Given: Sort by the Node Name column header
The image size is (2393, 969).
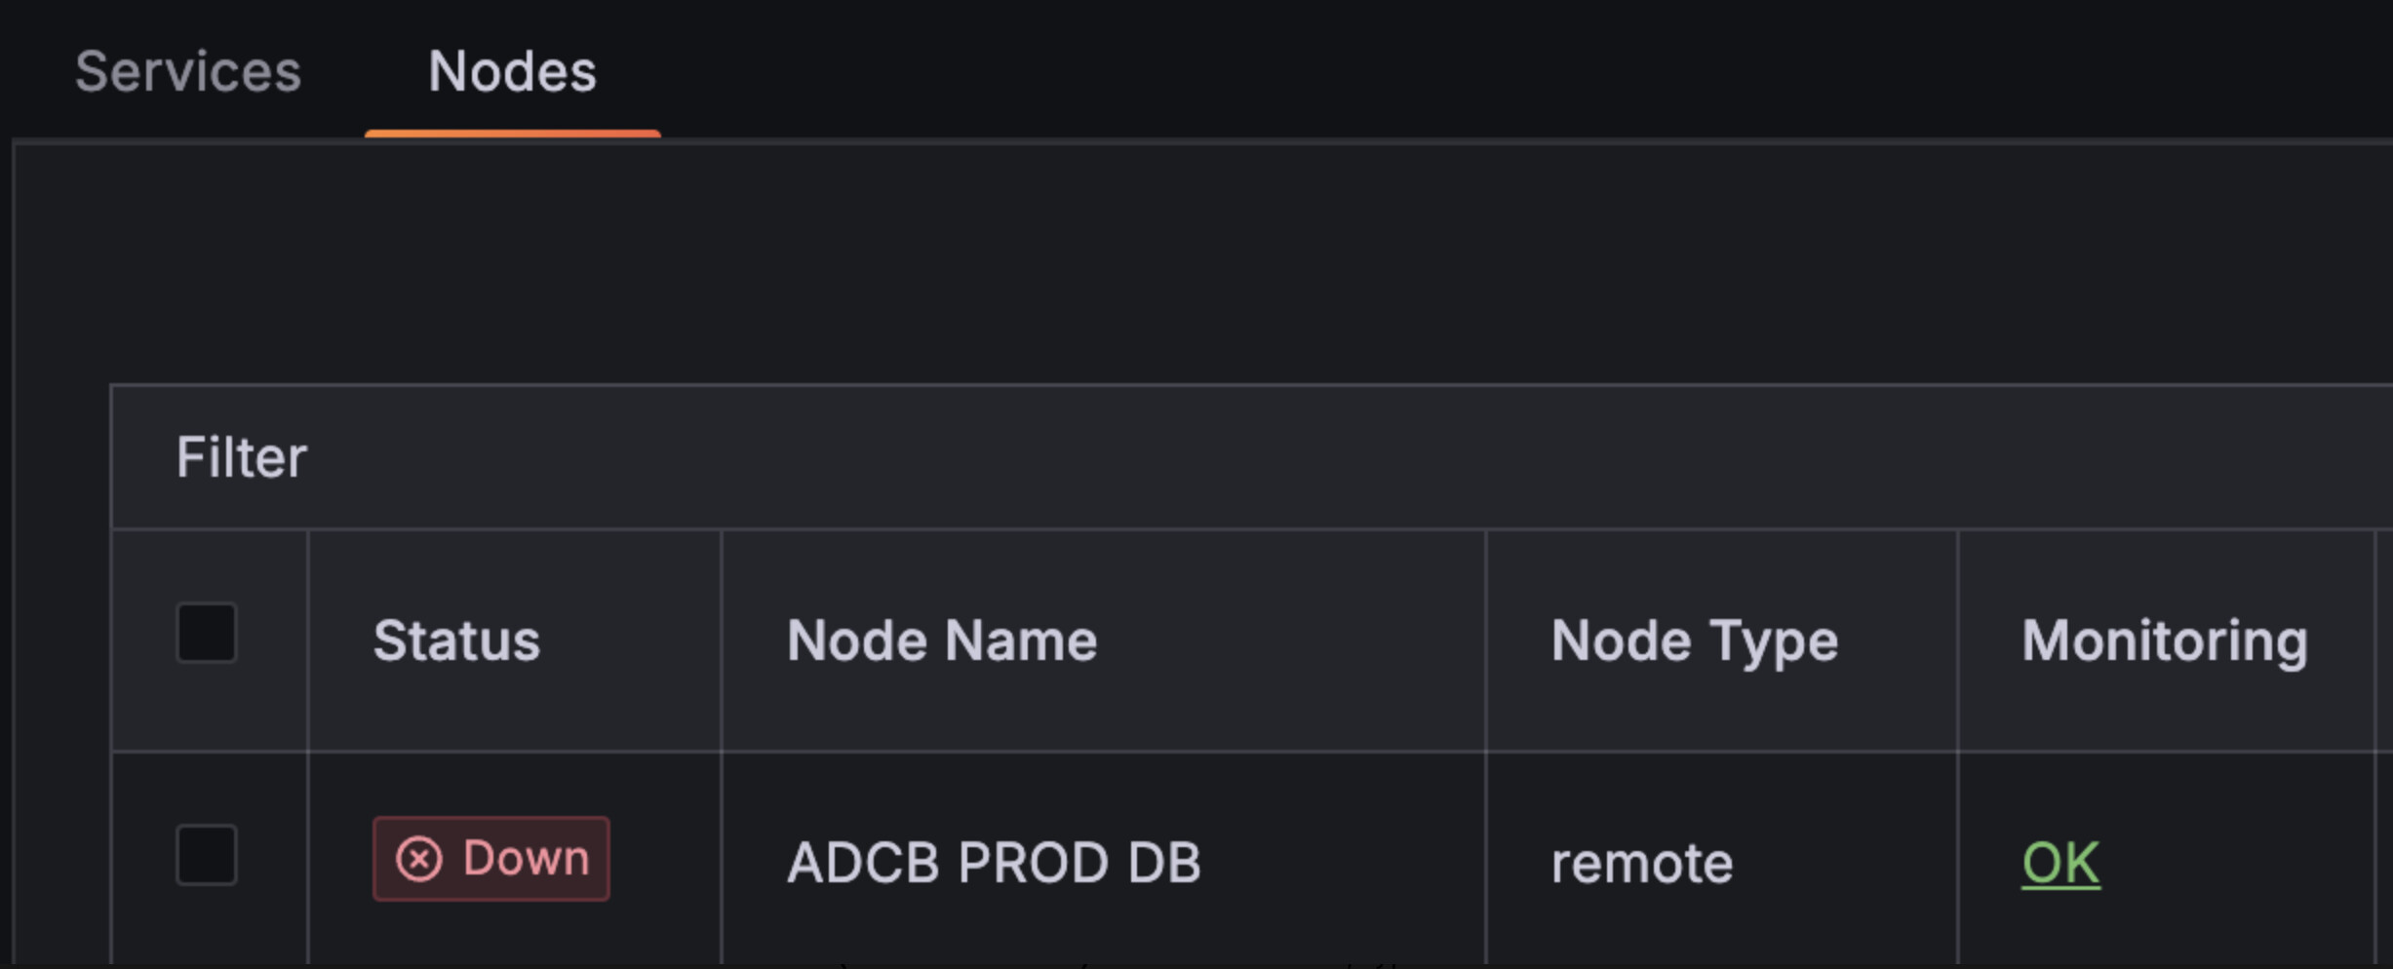Looking at the screenshot, I should [942, 640].
